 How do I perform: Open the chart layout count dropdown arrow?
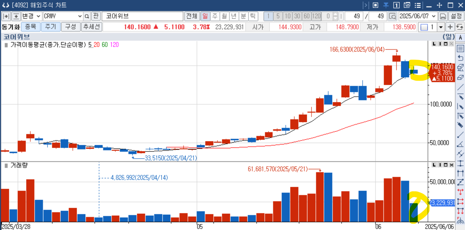(441, 27)
